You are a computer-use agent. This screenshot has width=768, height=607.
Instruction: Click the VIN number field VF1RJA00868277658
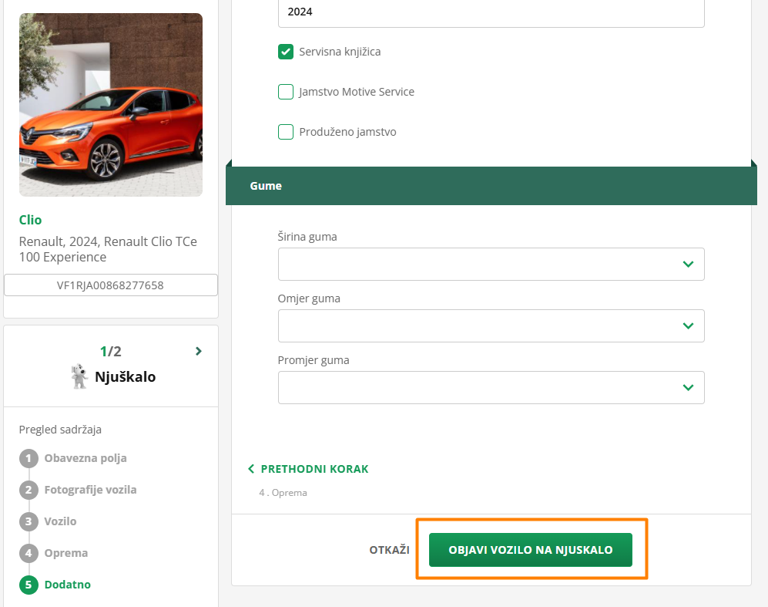tap(111, 285)
